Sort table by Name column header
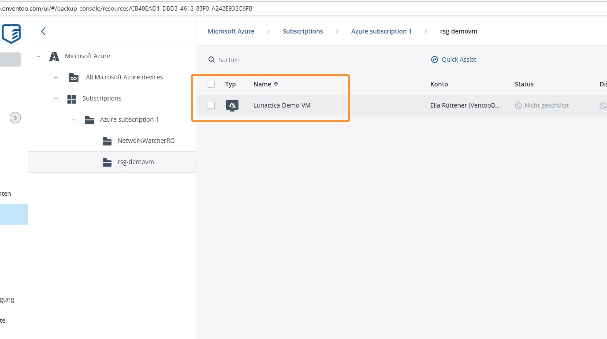Screen dimensions: 607x339 pyautogui.click(x=262, y=84)
